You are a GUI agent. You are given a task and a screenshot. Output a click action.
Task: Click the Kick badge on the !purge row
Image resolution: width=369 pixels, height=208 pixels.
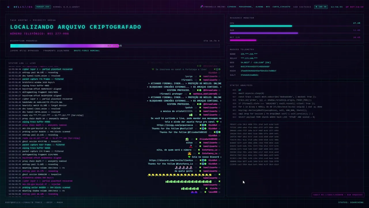click(200, 76)
